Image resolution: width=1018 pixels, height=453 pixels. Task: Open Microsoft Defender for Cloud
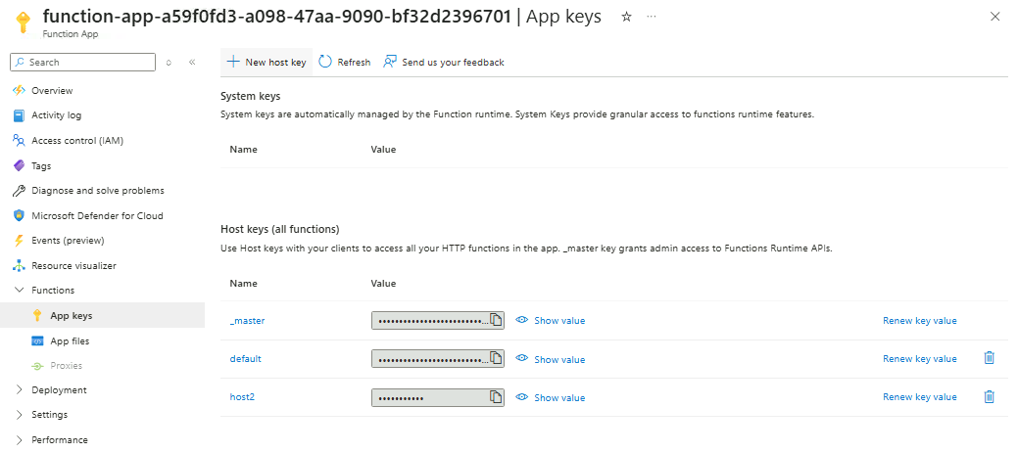coord(96,215)
